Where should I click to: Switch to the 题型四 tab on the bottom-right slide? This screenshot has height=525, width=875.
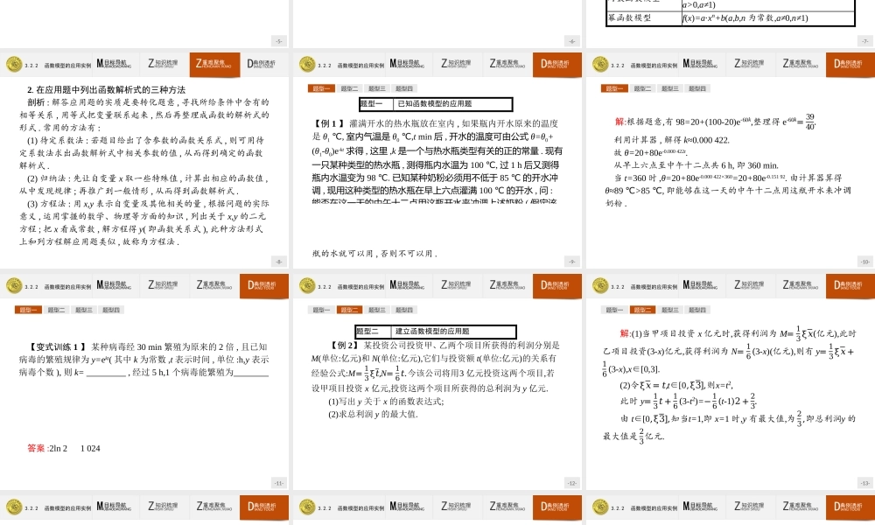click(x=696, y=308)
